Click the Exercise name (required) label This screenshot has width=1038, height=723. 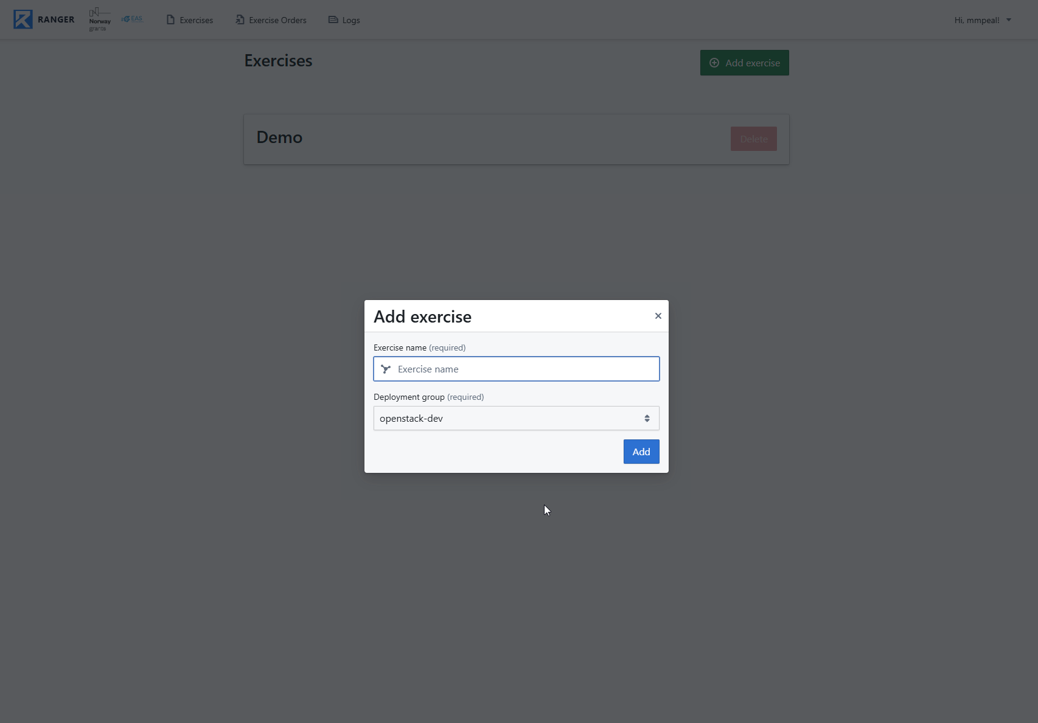click(x=420, y=348)
